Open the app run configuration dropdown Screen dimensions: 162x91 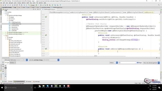coord(33,5)
